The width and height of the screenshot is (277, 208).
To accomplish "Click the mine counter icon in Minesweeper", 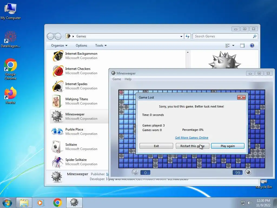I will tap(248, 172).
